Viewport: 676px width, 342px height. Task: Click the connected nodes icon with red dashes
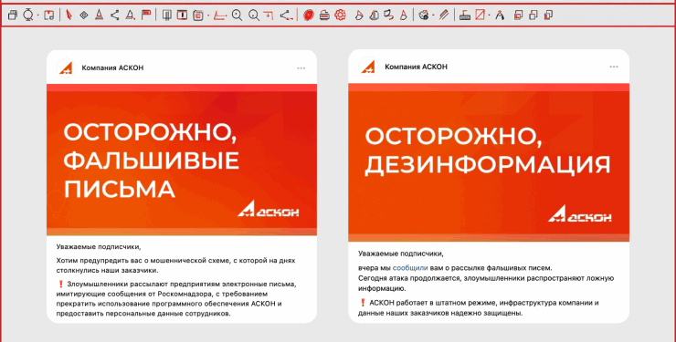click(x=286, y=16)
